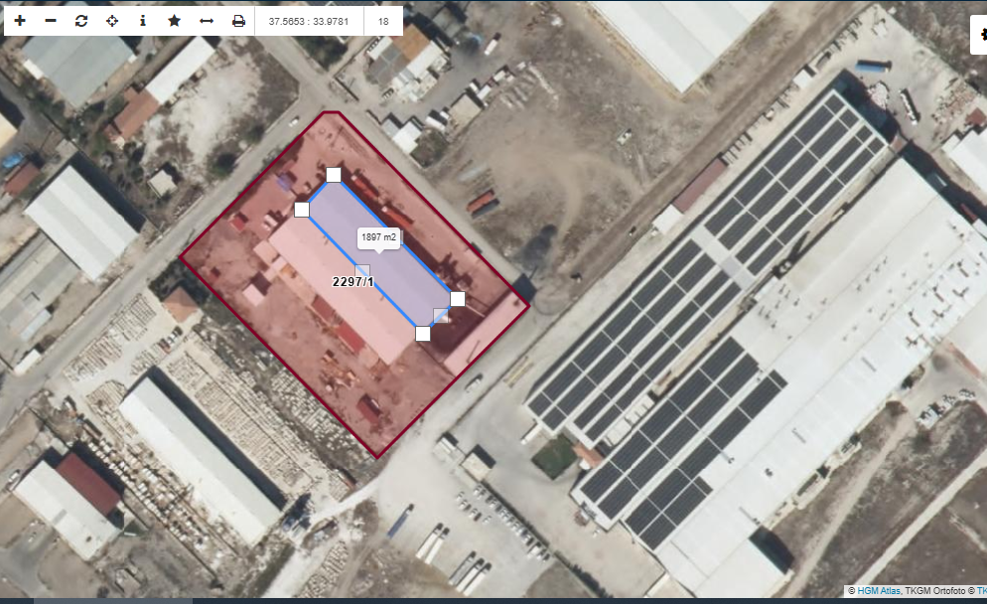Click the rightmost white polygon vertex handle
Image resolution: width=987 pixels, height=604 pixels.
click(458, 298)
